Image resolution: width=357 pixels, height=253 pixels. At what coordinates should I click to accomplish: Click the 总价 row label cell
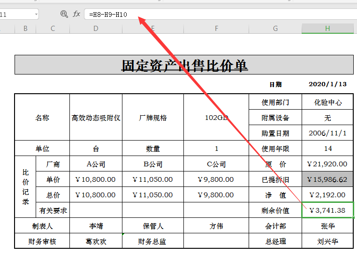click(53, 195)
